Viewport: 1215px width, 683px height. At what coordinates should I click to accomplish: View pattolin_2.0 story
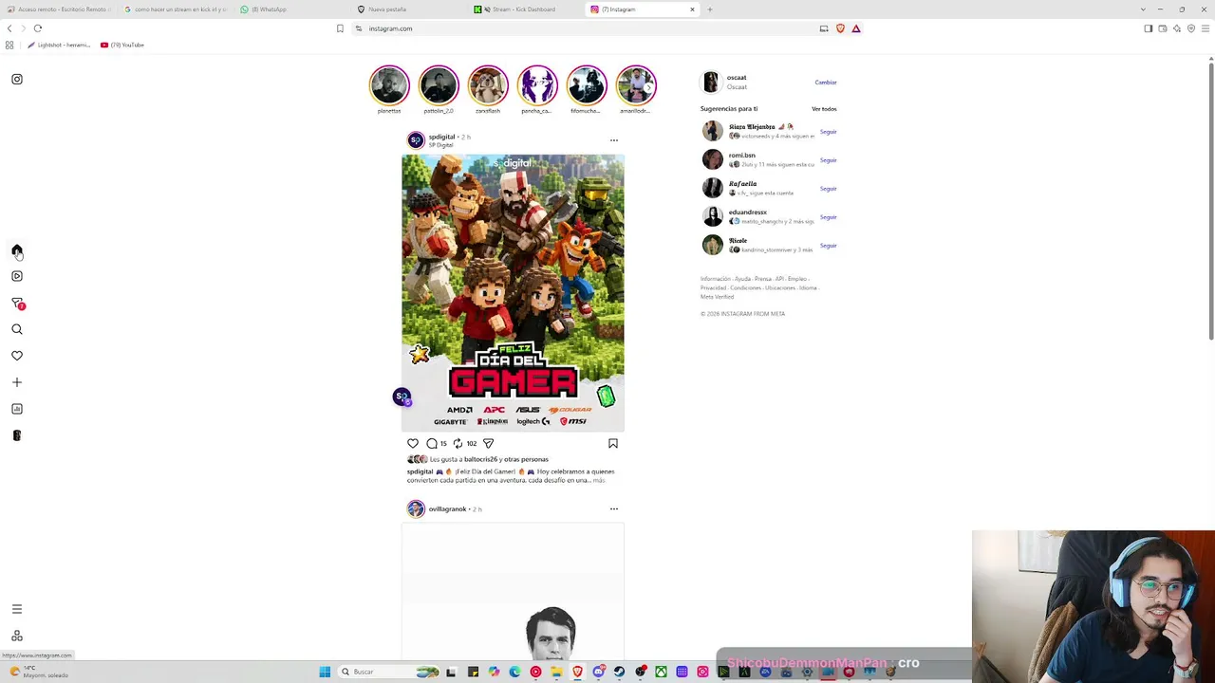click(439, 85)
